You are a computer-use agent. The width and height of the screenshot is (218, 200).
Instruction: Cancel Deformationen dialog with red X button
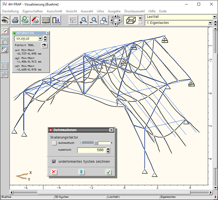coord(54,172)
